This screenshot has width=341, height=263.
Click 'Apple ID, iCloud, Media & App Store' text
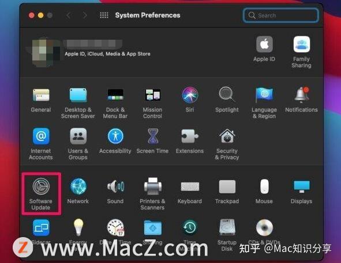108,54
